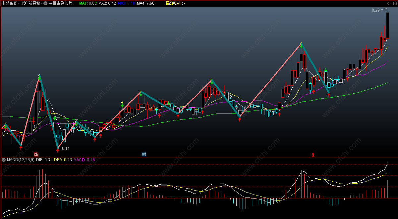Viewport: 398px width, 219px height.
Task: Click the 9.29 high price label
Action: tap(375, 11)
